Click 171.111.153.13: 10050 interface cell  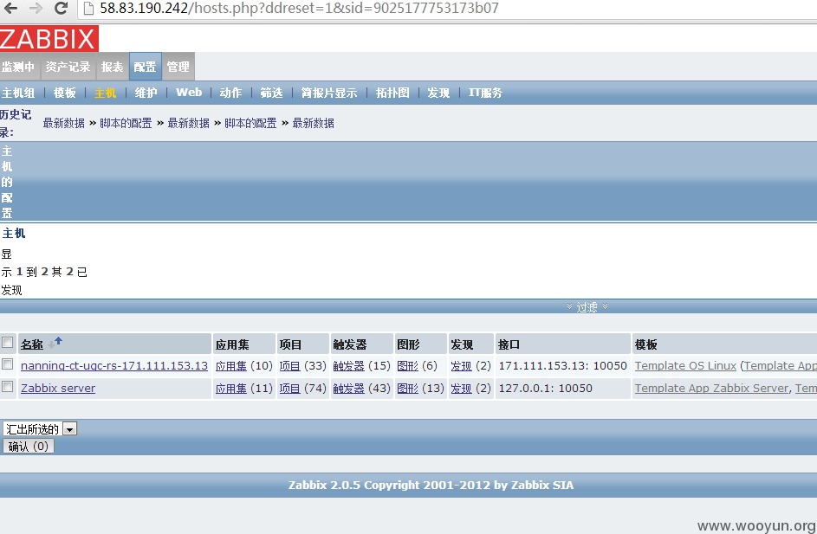(x=563, y=366)
